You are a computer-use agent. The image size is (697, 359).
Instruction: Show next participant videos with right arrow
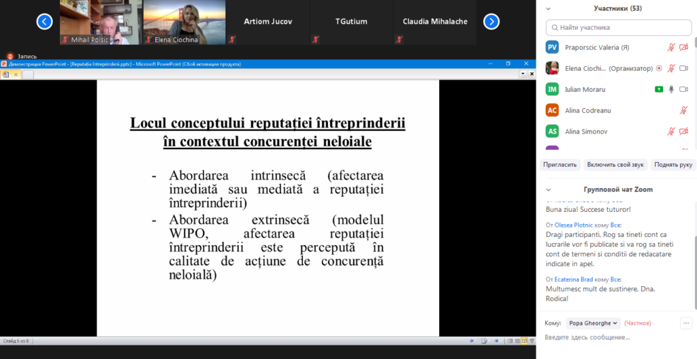pyautogui.click(x=491, y=21)
